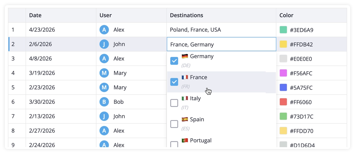Click the User column header
This screenshot has height=156, width=355.
point(105,15)
